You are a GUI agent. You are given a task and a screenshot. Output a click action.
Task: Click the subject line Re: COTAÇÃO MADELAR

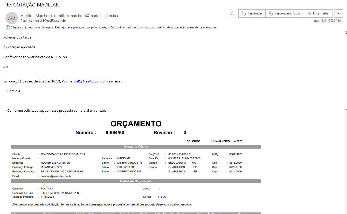[32, 5]
